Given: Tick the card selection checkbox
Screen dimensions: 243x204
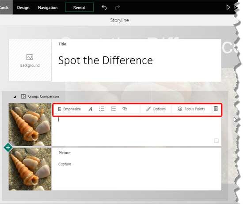Looking at the screenshot, I should pos(216,141).
